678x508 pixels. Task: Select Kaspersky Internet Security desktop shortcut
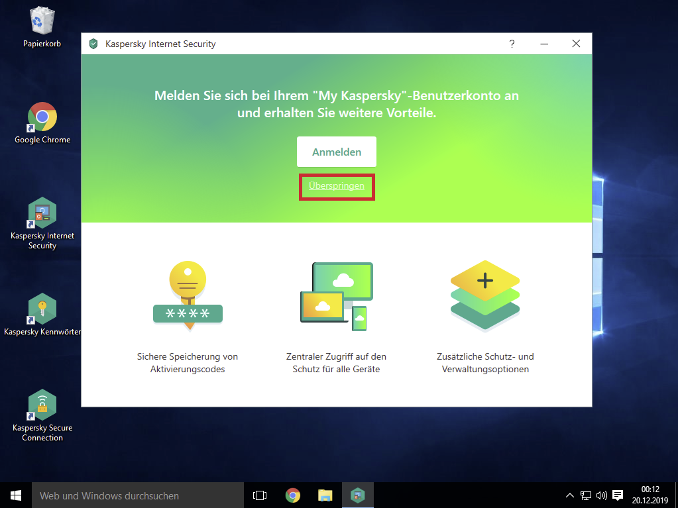[42, 223]
